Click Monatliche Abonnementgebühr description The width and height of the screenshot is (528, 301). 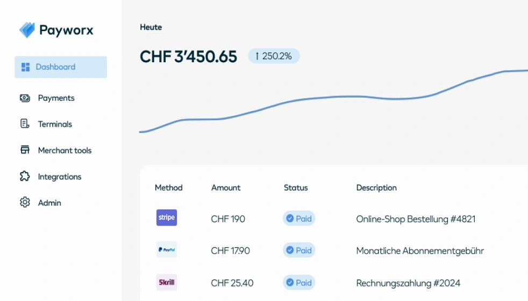tap(420, 251)
